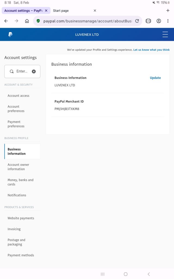
Task: Select Money, banks and cards
Action: coord(20,182)
